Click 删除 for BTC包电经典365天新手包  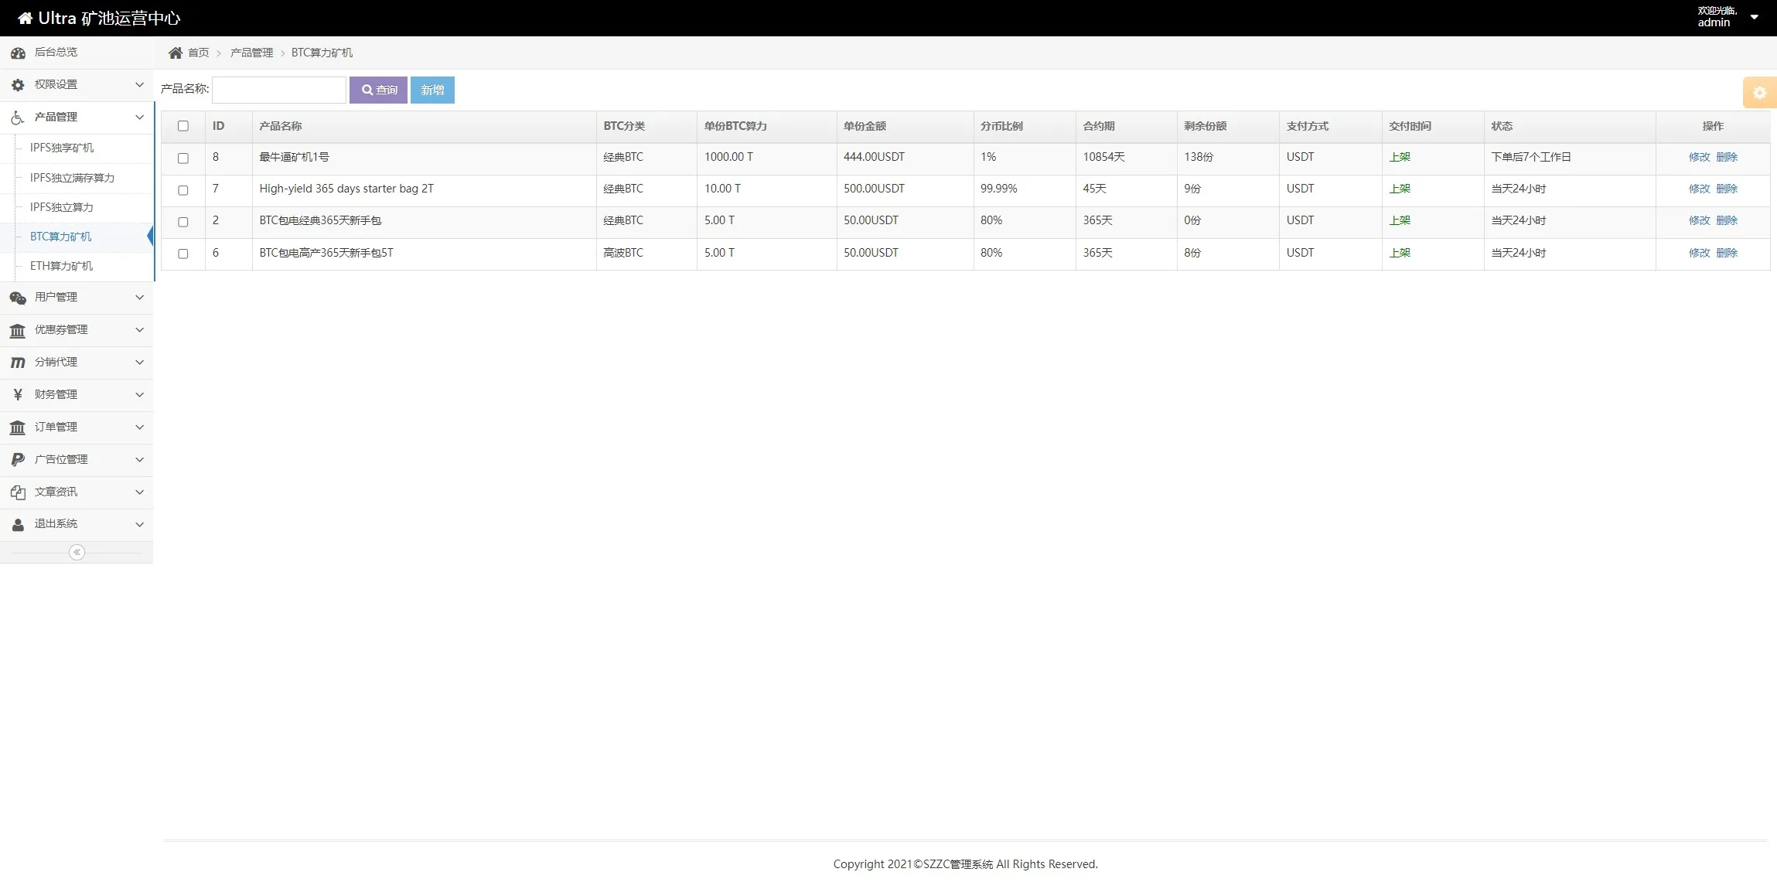(1727, 220)
